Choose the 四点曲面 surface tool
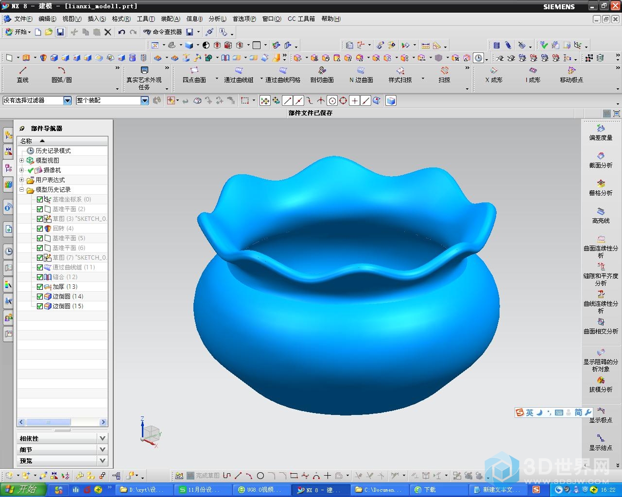The image size is (622, 497). 194,75
